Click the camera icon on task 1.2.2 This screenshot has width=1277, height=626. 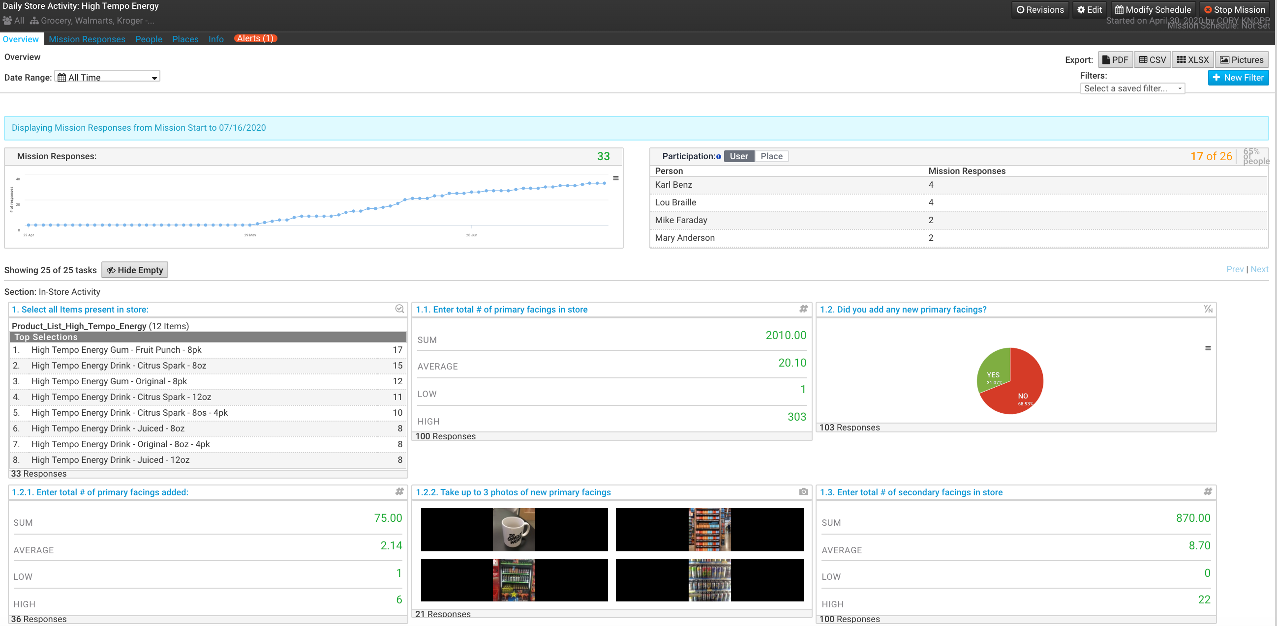point(804,492)
